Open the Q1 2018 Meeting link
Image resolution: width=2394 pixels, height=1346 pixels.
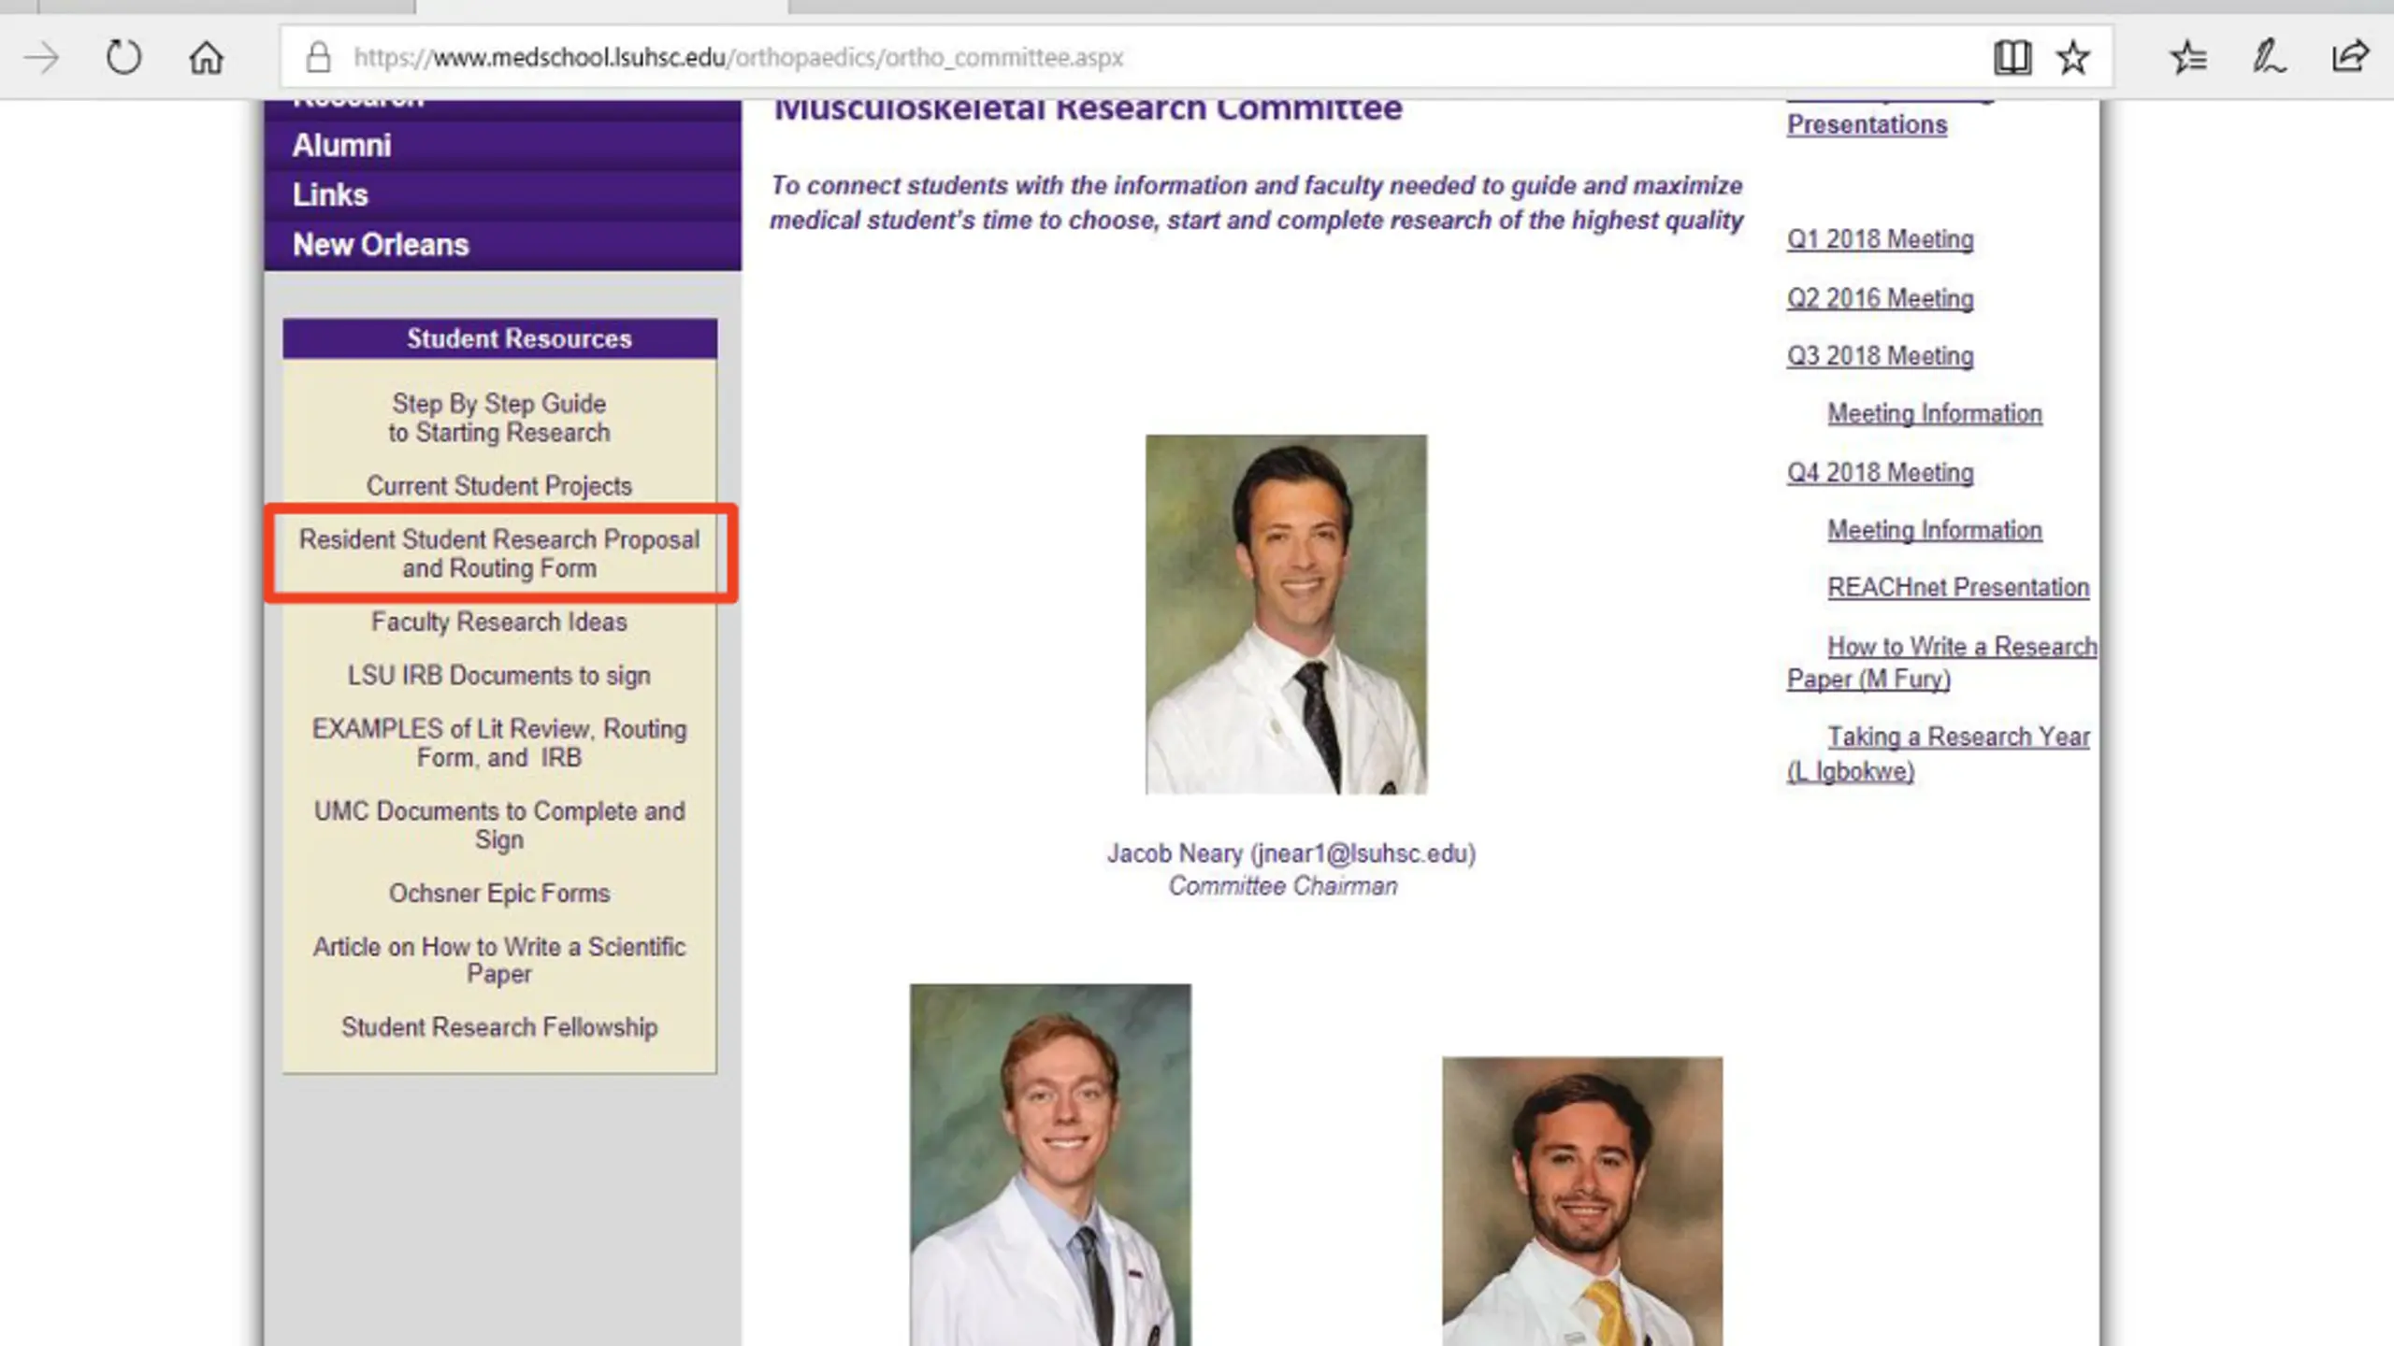pyautogui.click(x=1880, y=239)
